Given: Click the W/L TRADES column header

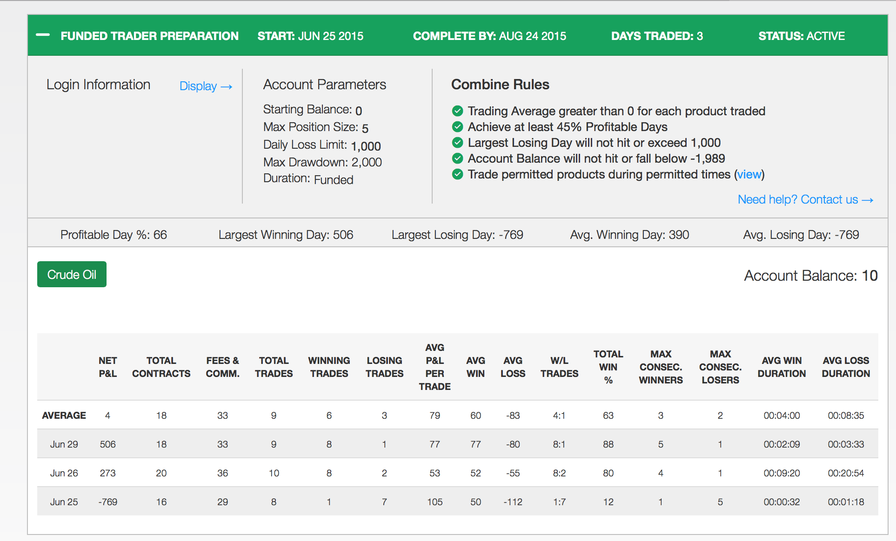Looking at the screenshot, I should 559,367.
